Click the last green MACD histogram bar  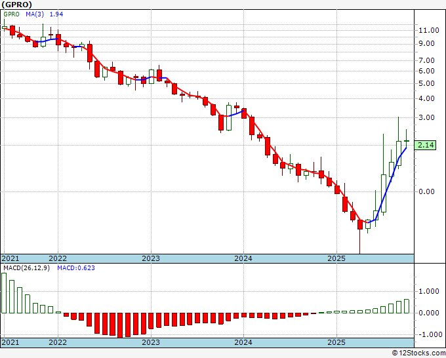tap(407, 306)
